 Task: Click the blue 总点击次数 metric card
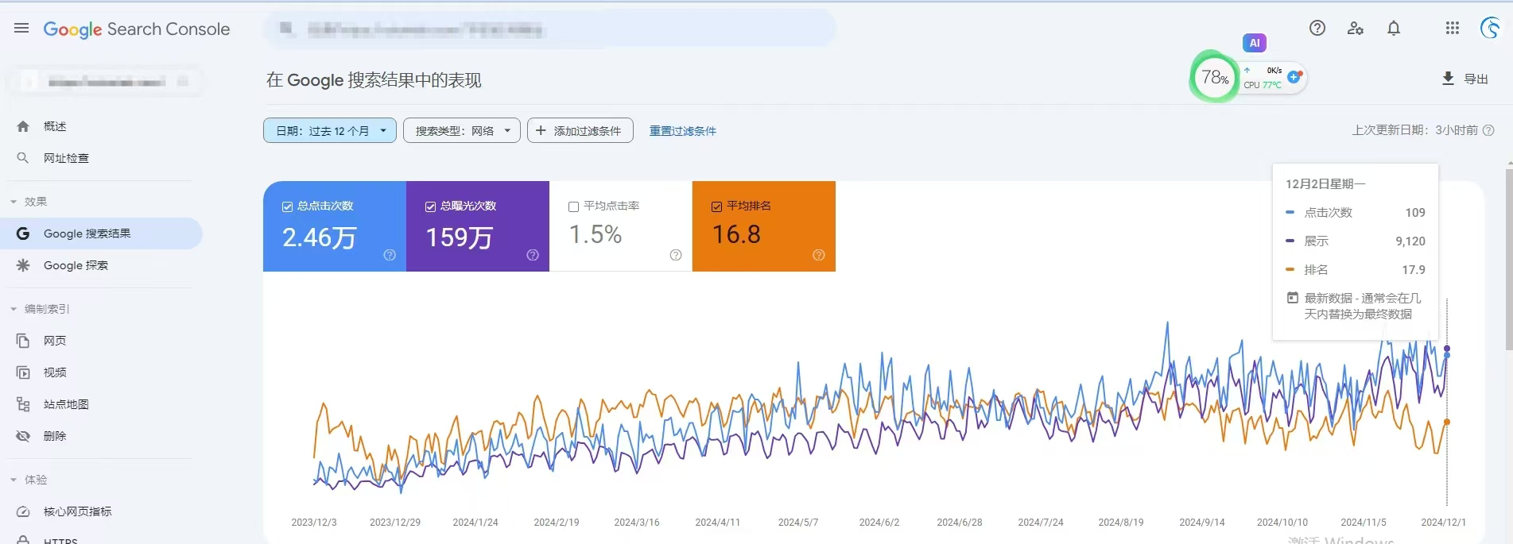(x=335, y=226)
